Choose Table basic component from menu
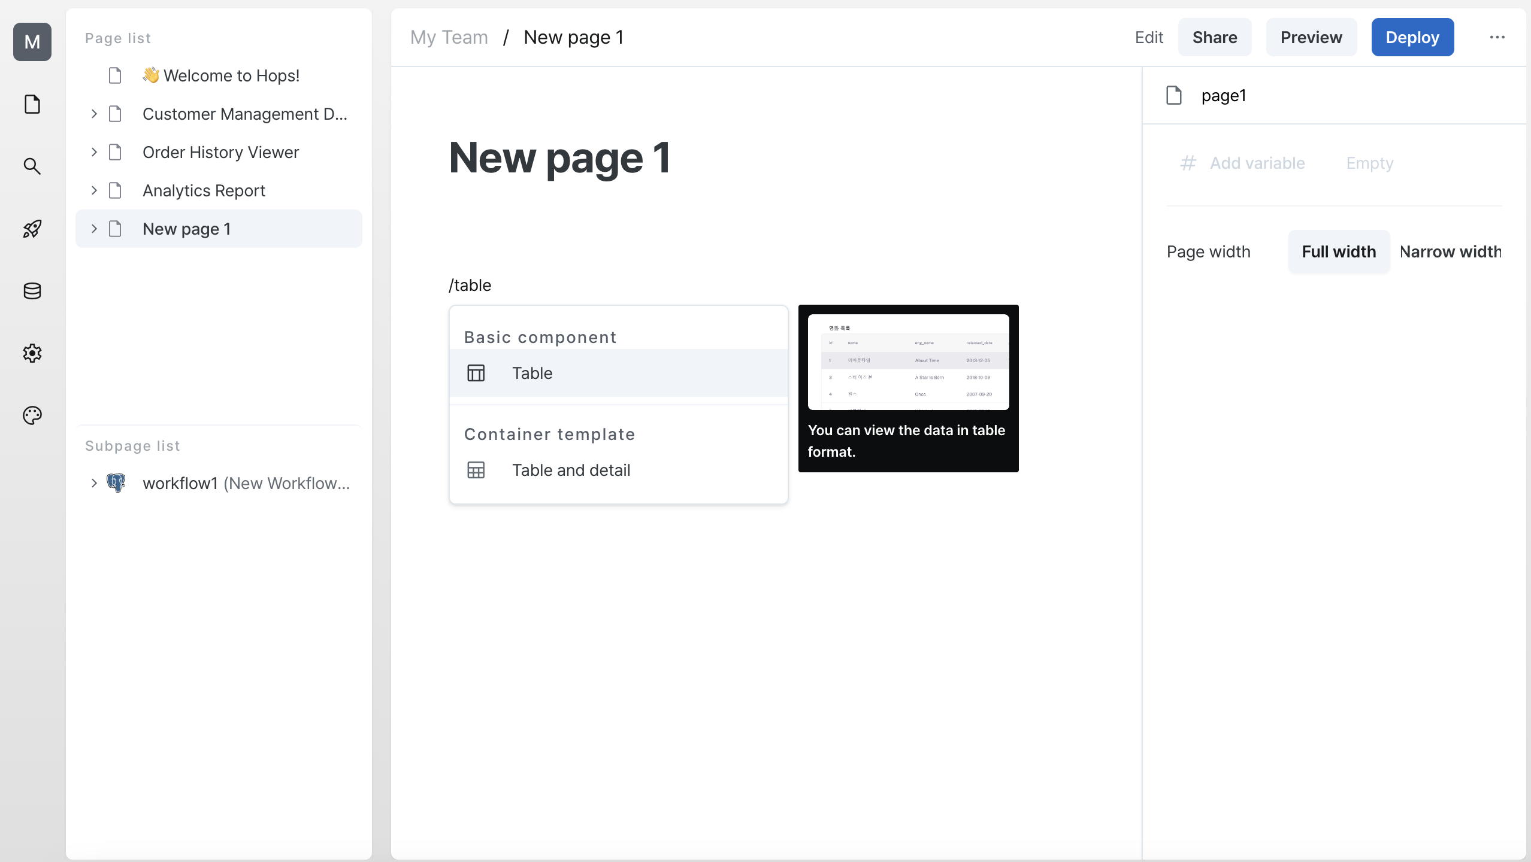1531x862 pixels. click(619, 373)
